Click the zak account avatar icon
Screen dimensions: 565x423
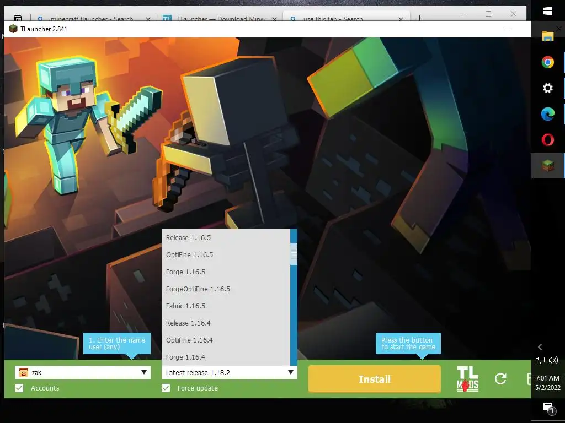click(23, 372)
